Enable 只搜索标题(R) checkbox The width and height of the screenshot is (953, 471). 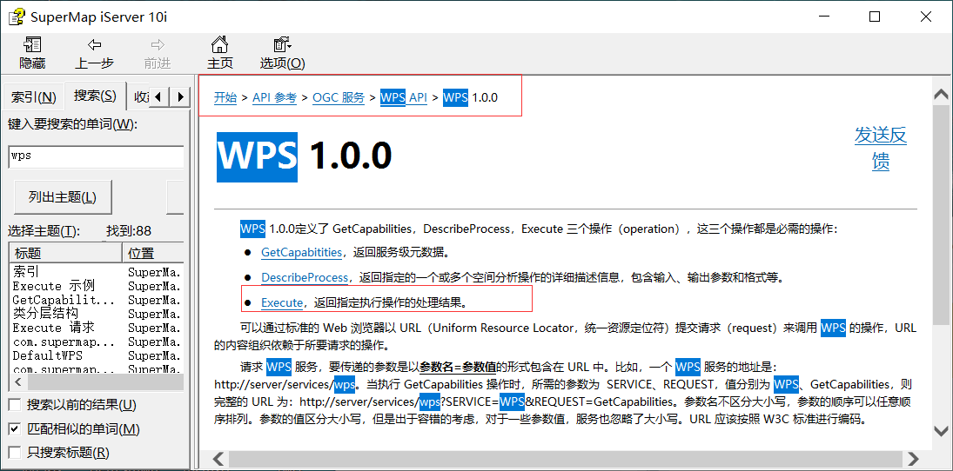15,452
